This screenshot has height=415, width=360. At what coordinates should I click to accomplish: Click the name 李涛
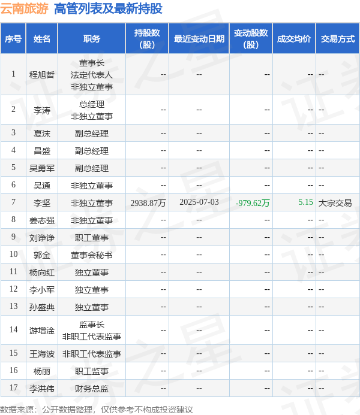tap(42, 110)
